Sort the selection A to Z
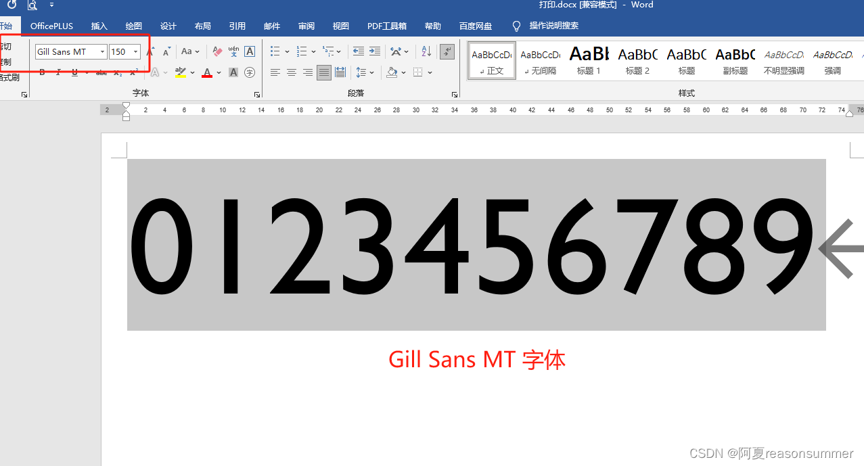Viewport: 864px width, 466px height. [426, 51]
